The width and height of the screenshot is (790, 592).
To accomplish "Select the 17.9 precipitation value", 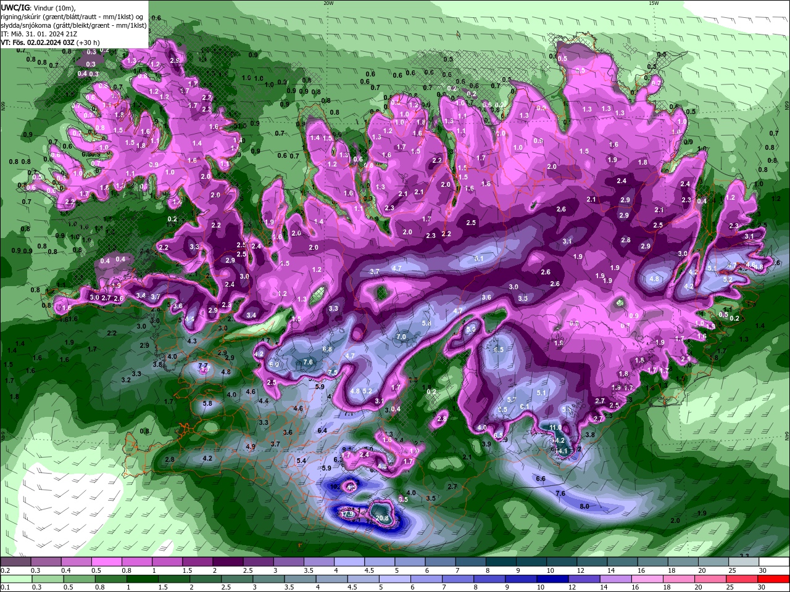I will (347, 513).
